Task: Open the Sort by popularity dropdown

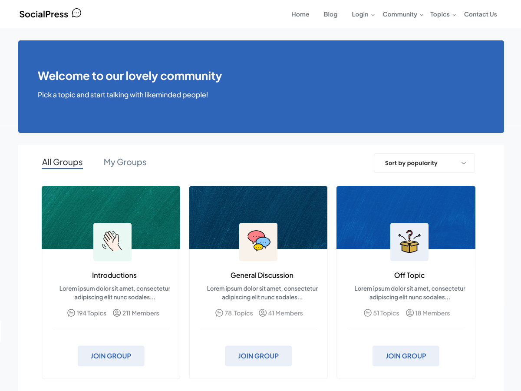Action: [424, 163]
